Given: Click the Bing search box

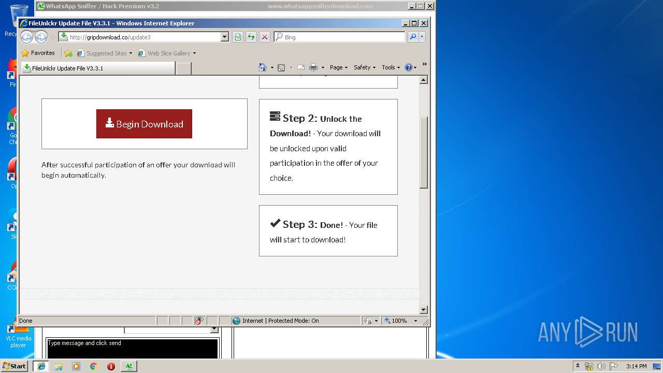Looking at the screenshot, I should coord(340,37).
